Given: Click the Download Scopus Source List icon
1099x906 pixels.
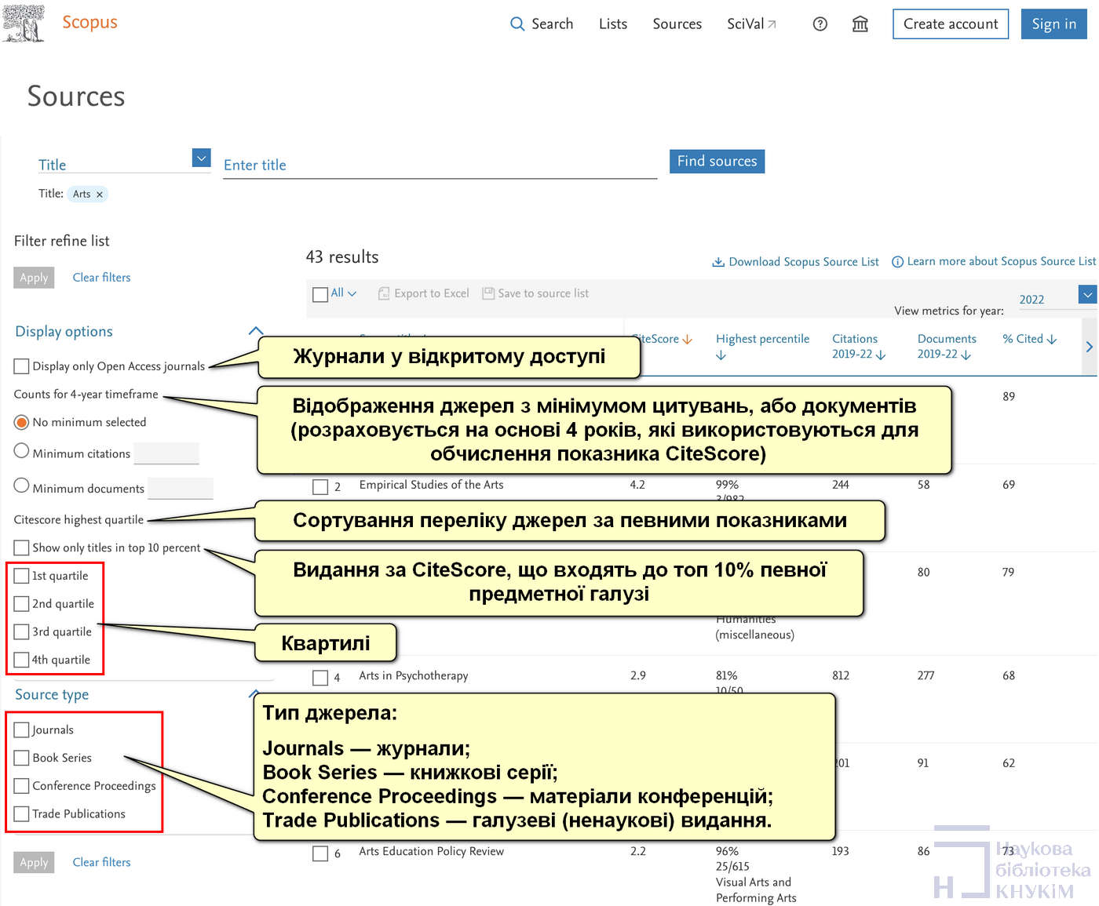Looking at the screenshot, I should point(718,262).
